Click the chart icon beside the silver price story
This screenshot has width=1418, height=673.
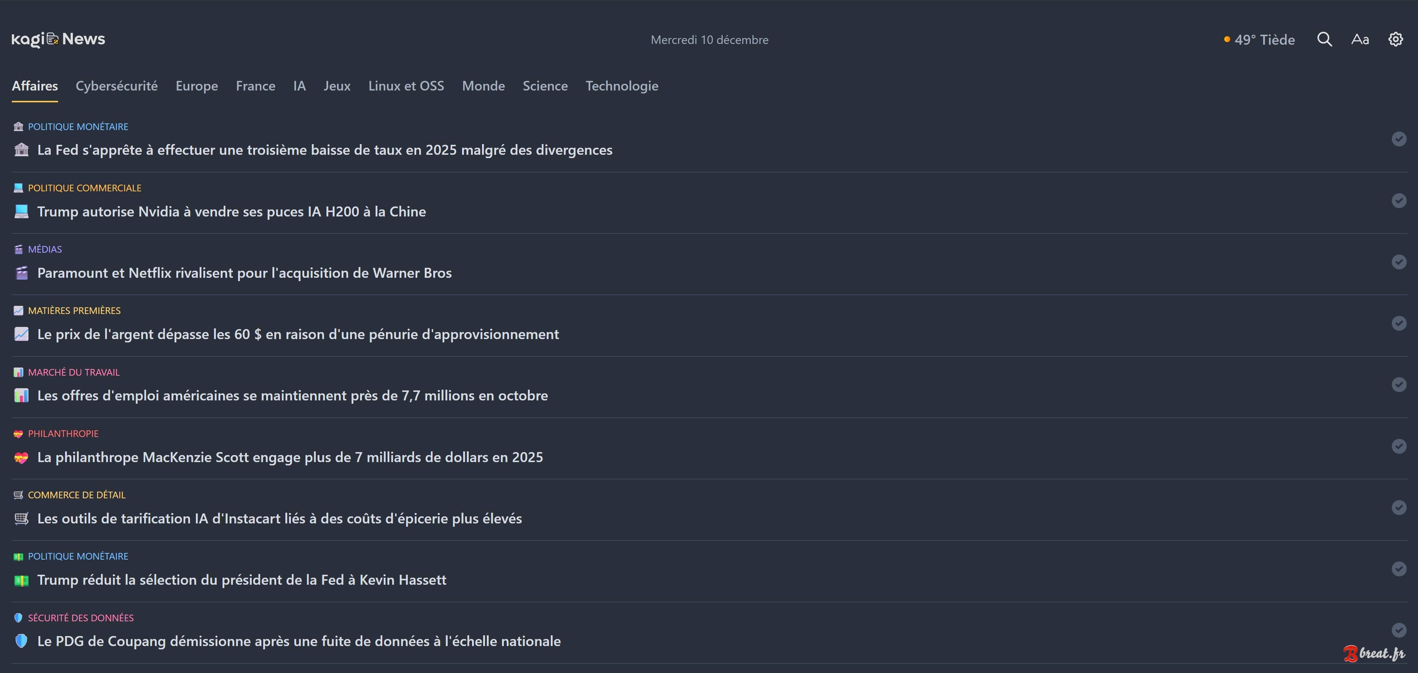[x=21, y=334]
